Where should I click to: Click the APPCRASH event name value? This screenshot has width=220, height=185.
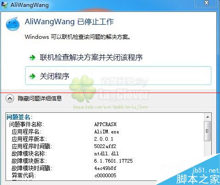click(x=105, y=124)
